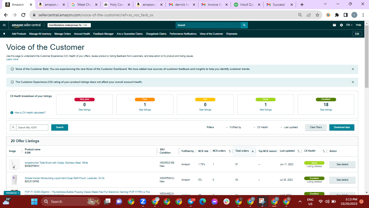Viewport: 369px width, 208px height.
Task: Open Slack from the taskbar
Action: pyautogui.click(x=227, y=201)
